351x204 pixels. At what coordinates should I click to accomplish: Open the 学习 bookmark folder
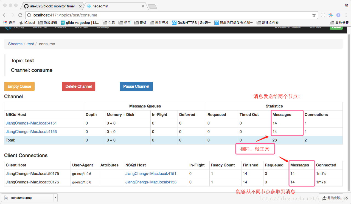click(125, 23)
